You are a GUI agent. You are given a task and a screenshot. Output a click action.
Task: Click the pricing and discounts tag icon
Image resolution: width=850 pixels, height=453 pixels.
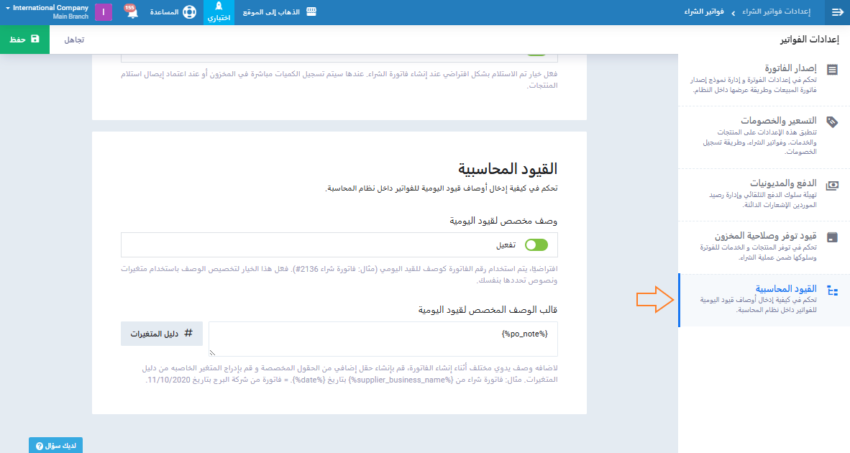point(832,122)
